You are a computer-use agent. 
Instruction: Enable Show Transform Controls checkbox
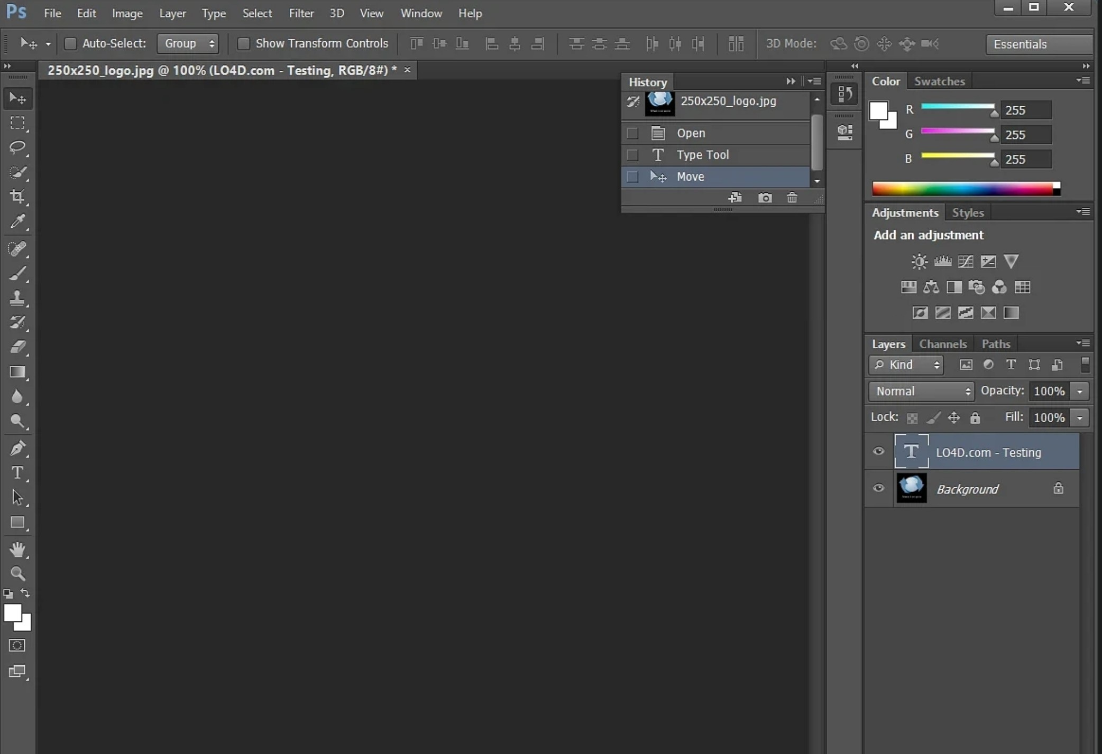[243, 43]
